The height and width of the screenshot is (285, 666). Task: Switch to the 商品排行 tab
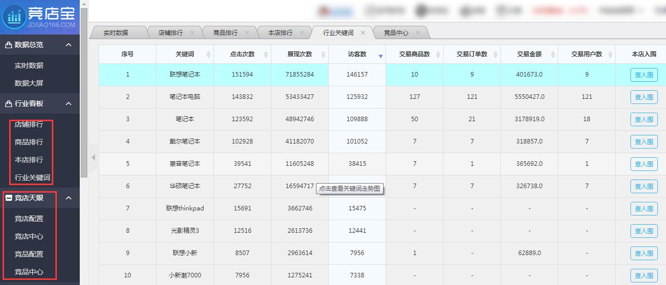(226, 32)
